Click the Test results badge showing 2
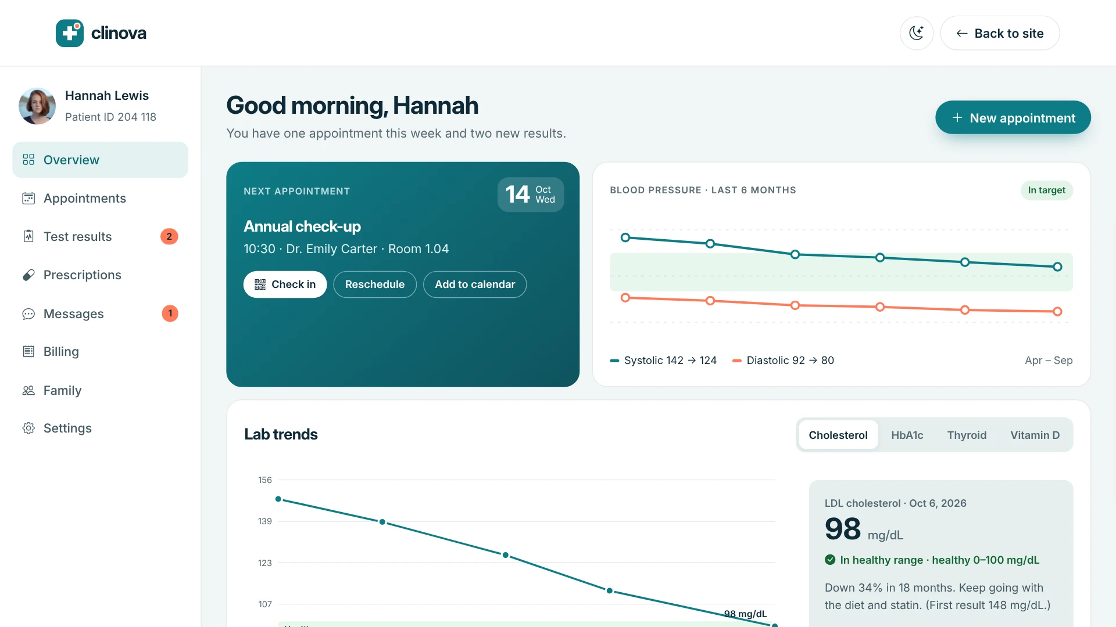Image resolution: width=1116 pixels, height=627 pixels. [169, 236]
